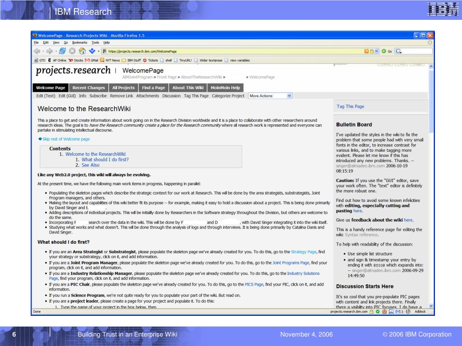Click the green checkmark status bar icon
462x346 pixels.
point(378,312)
